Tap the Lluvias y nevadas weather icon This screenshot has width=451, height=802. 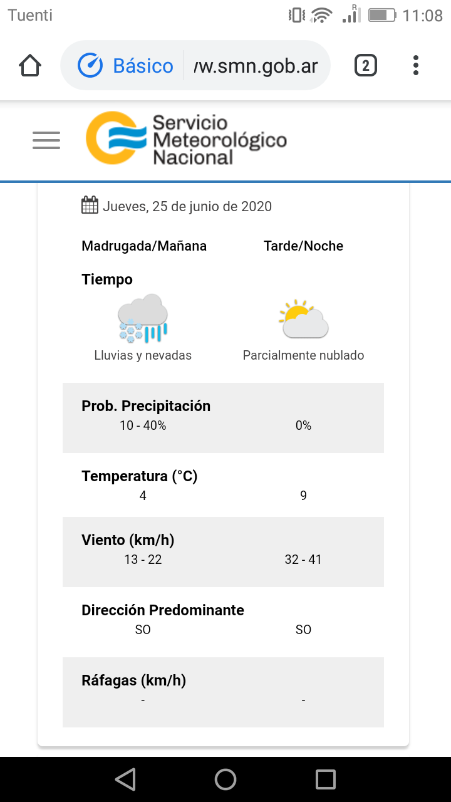[x=143, y=319]
